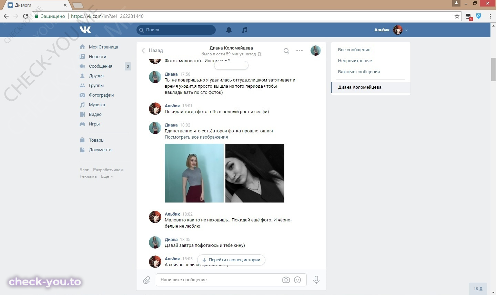Click the page vertical scrollbar
This screenshot has height=295, width=497.
[494, 69]
